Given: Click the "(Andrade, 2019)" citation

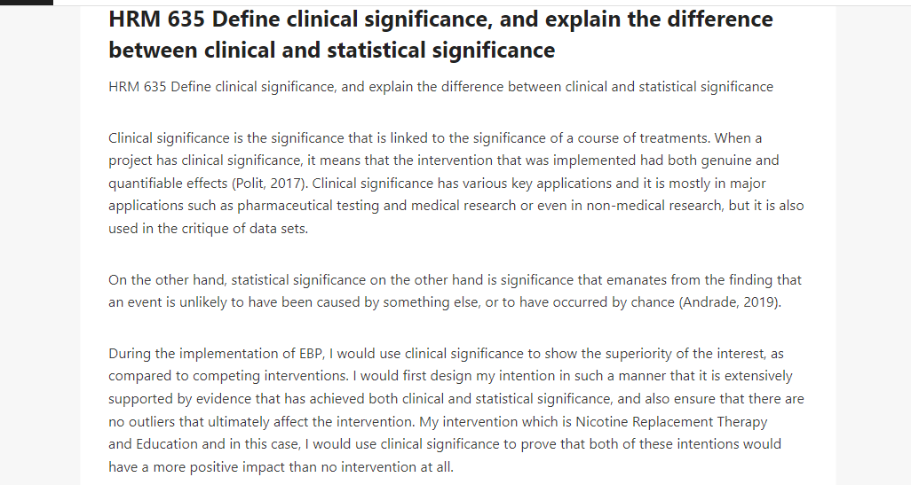Looking at the screenshot, I should pos(729,302).
